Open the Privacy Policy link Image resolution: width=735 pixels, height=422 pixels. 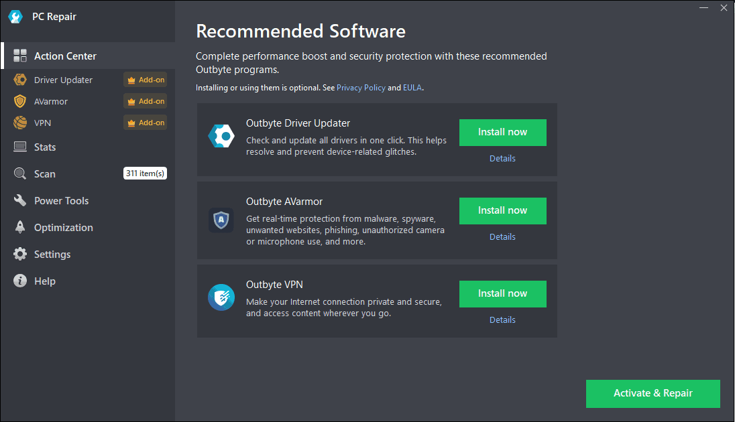click(361, 88)
